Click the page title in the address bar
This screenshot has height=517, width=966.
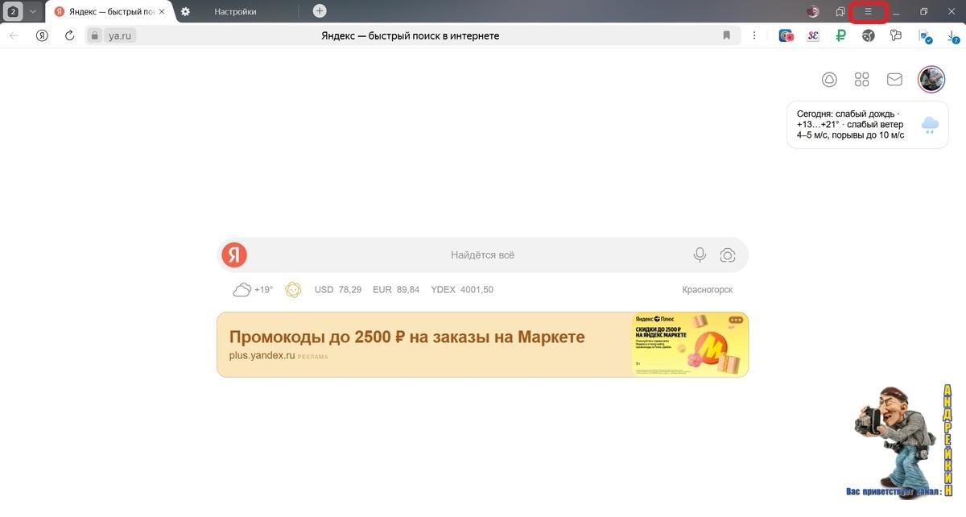[x=410, y=35]
